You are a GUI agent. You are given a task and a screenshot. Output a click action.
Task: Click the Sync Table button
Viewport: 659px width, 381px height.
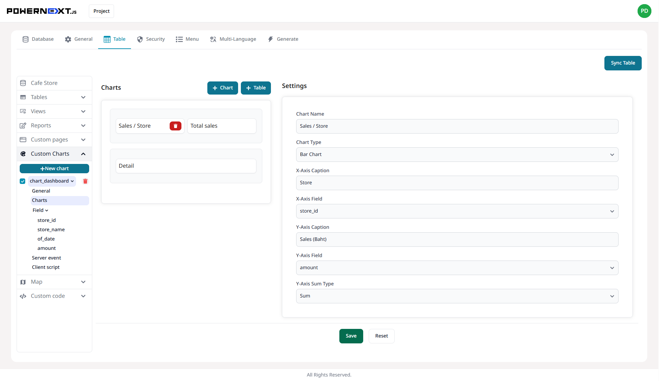(623, 63)
